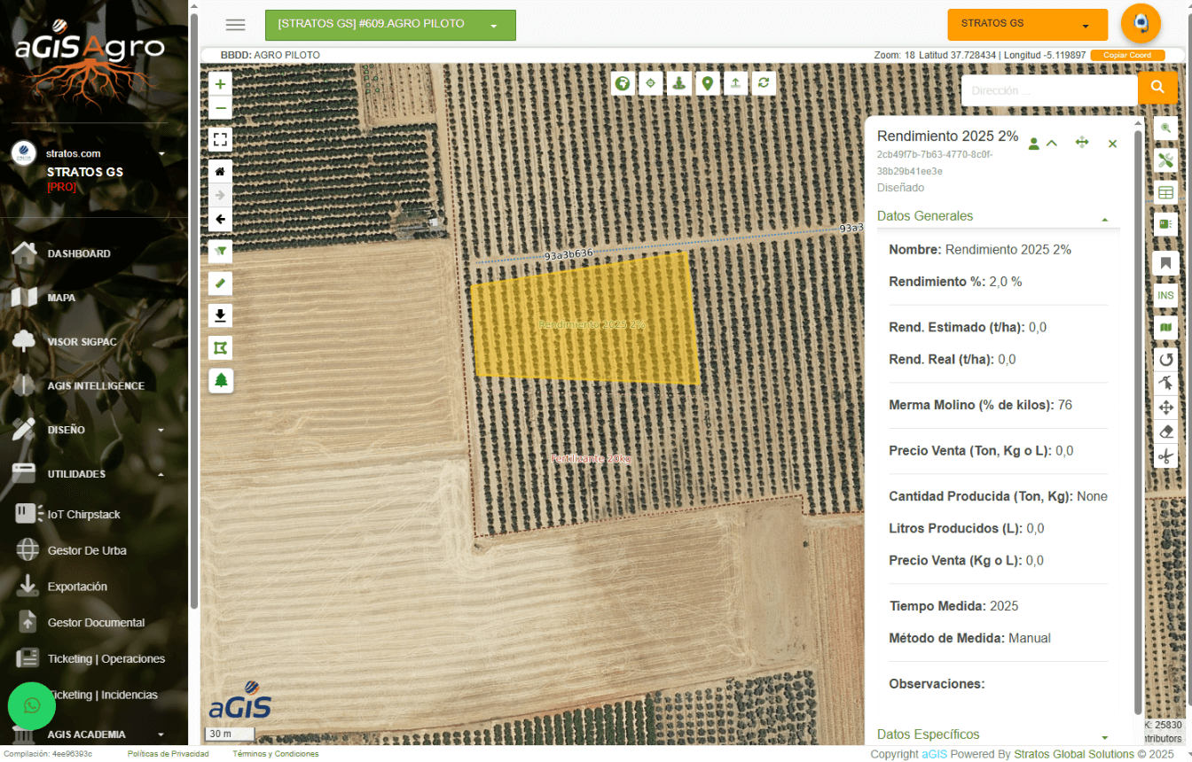
Task: Enter fullscreen map view
Action: coord(220,139)
